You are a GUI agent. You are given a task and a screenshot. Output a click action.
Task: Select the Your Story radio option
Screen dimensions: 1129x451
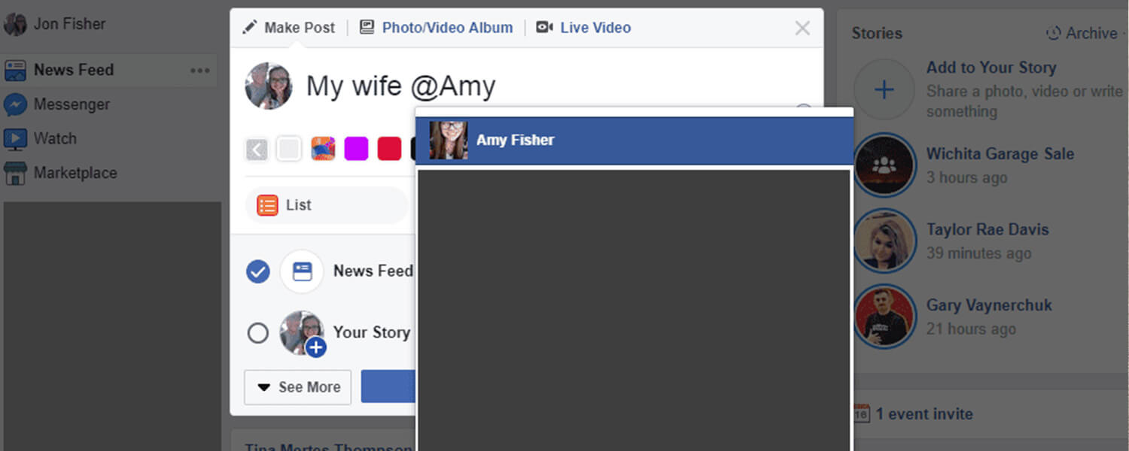point(257,333)
